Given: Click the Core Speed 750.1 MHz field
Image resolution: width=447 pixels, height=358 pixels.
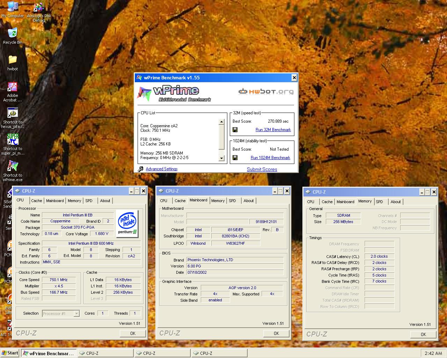Looking at the screenshot, I should (x=59, y=280).
